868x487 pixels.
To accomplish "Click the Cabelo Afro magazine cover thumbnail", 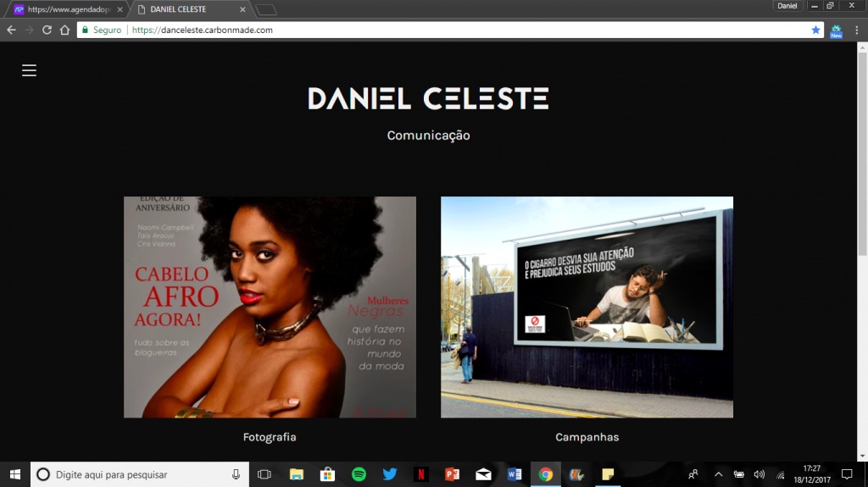I will [270, 307].
